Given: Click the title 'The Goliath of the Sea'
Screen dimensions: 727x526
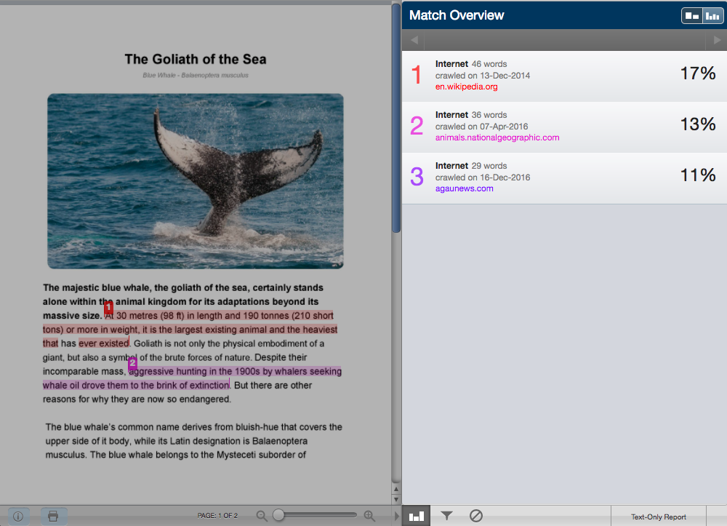Looking at the screenshot, I should point(195,60).
